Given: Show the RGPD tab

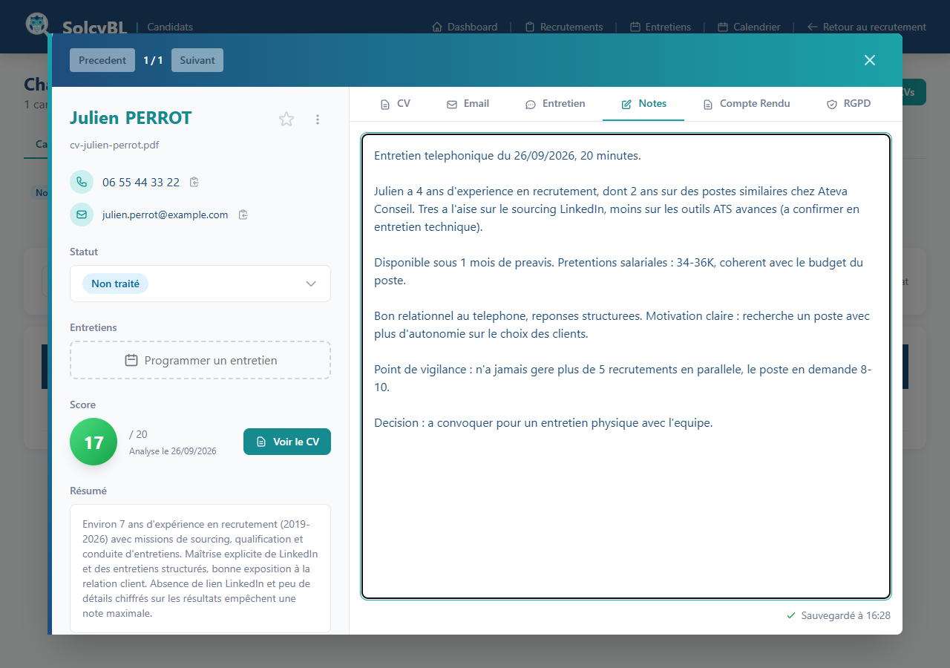Looking at the screenshot, I should pos(848,104).
